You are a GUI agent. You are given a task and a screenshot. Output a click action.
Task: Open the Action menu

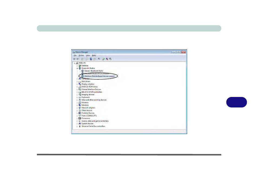(x=81, y=56)
